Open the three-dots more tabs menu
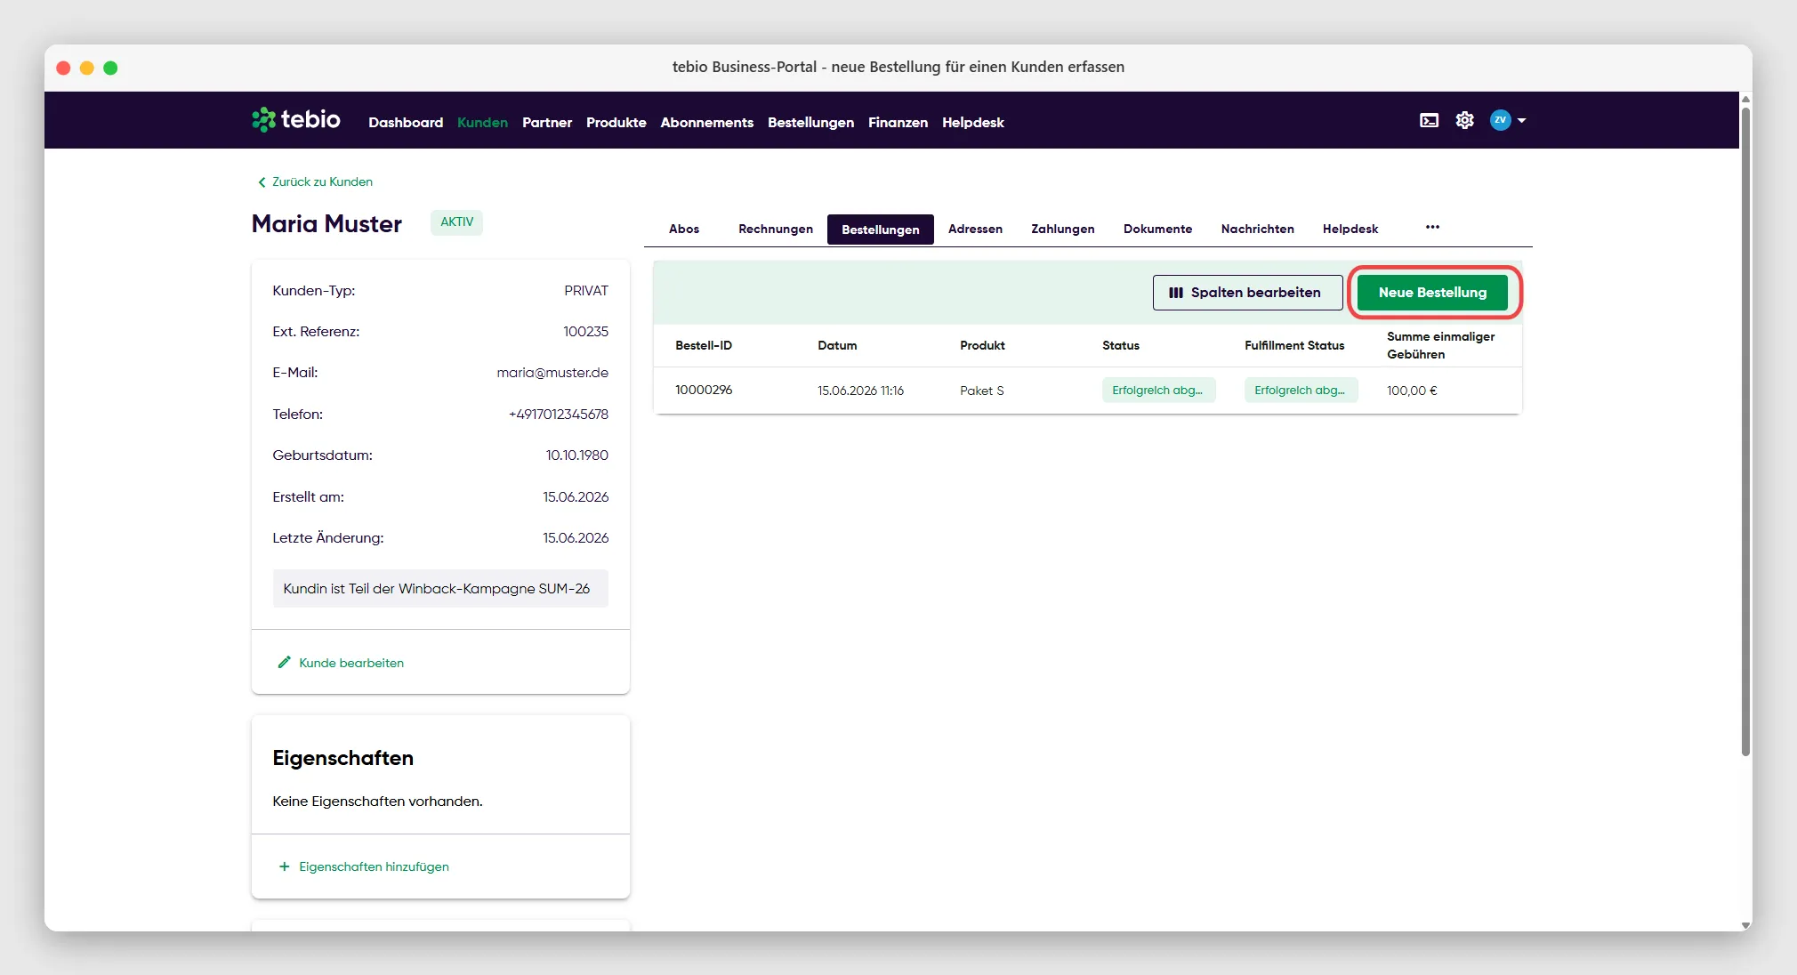The width and height of the screenshot is (1797, 975). (x=1432, y=228)
